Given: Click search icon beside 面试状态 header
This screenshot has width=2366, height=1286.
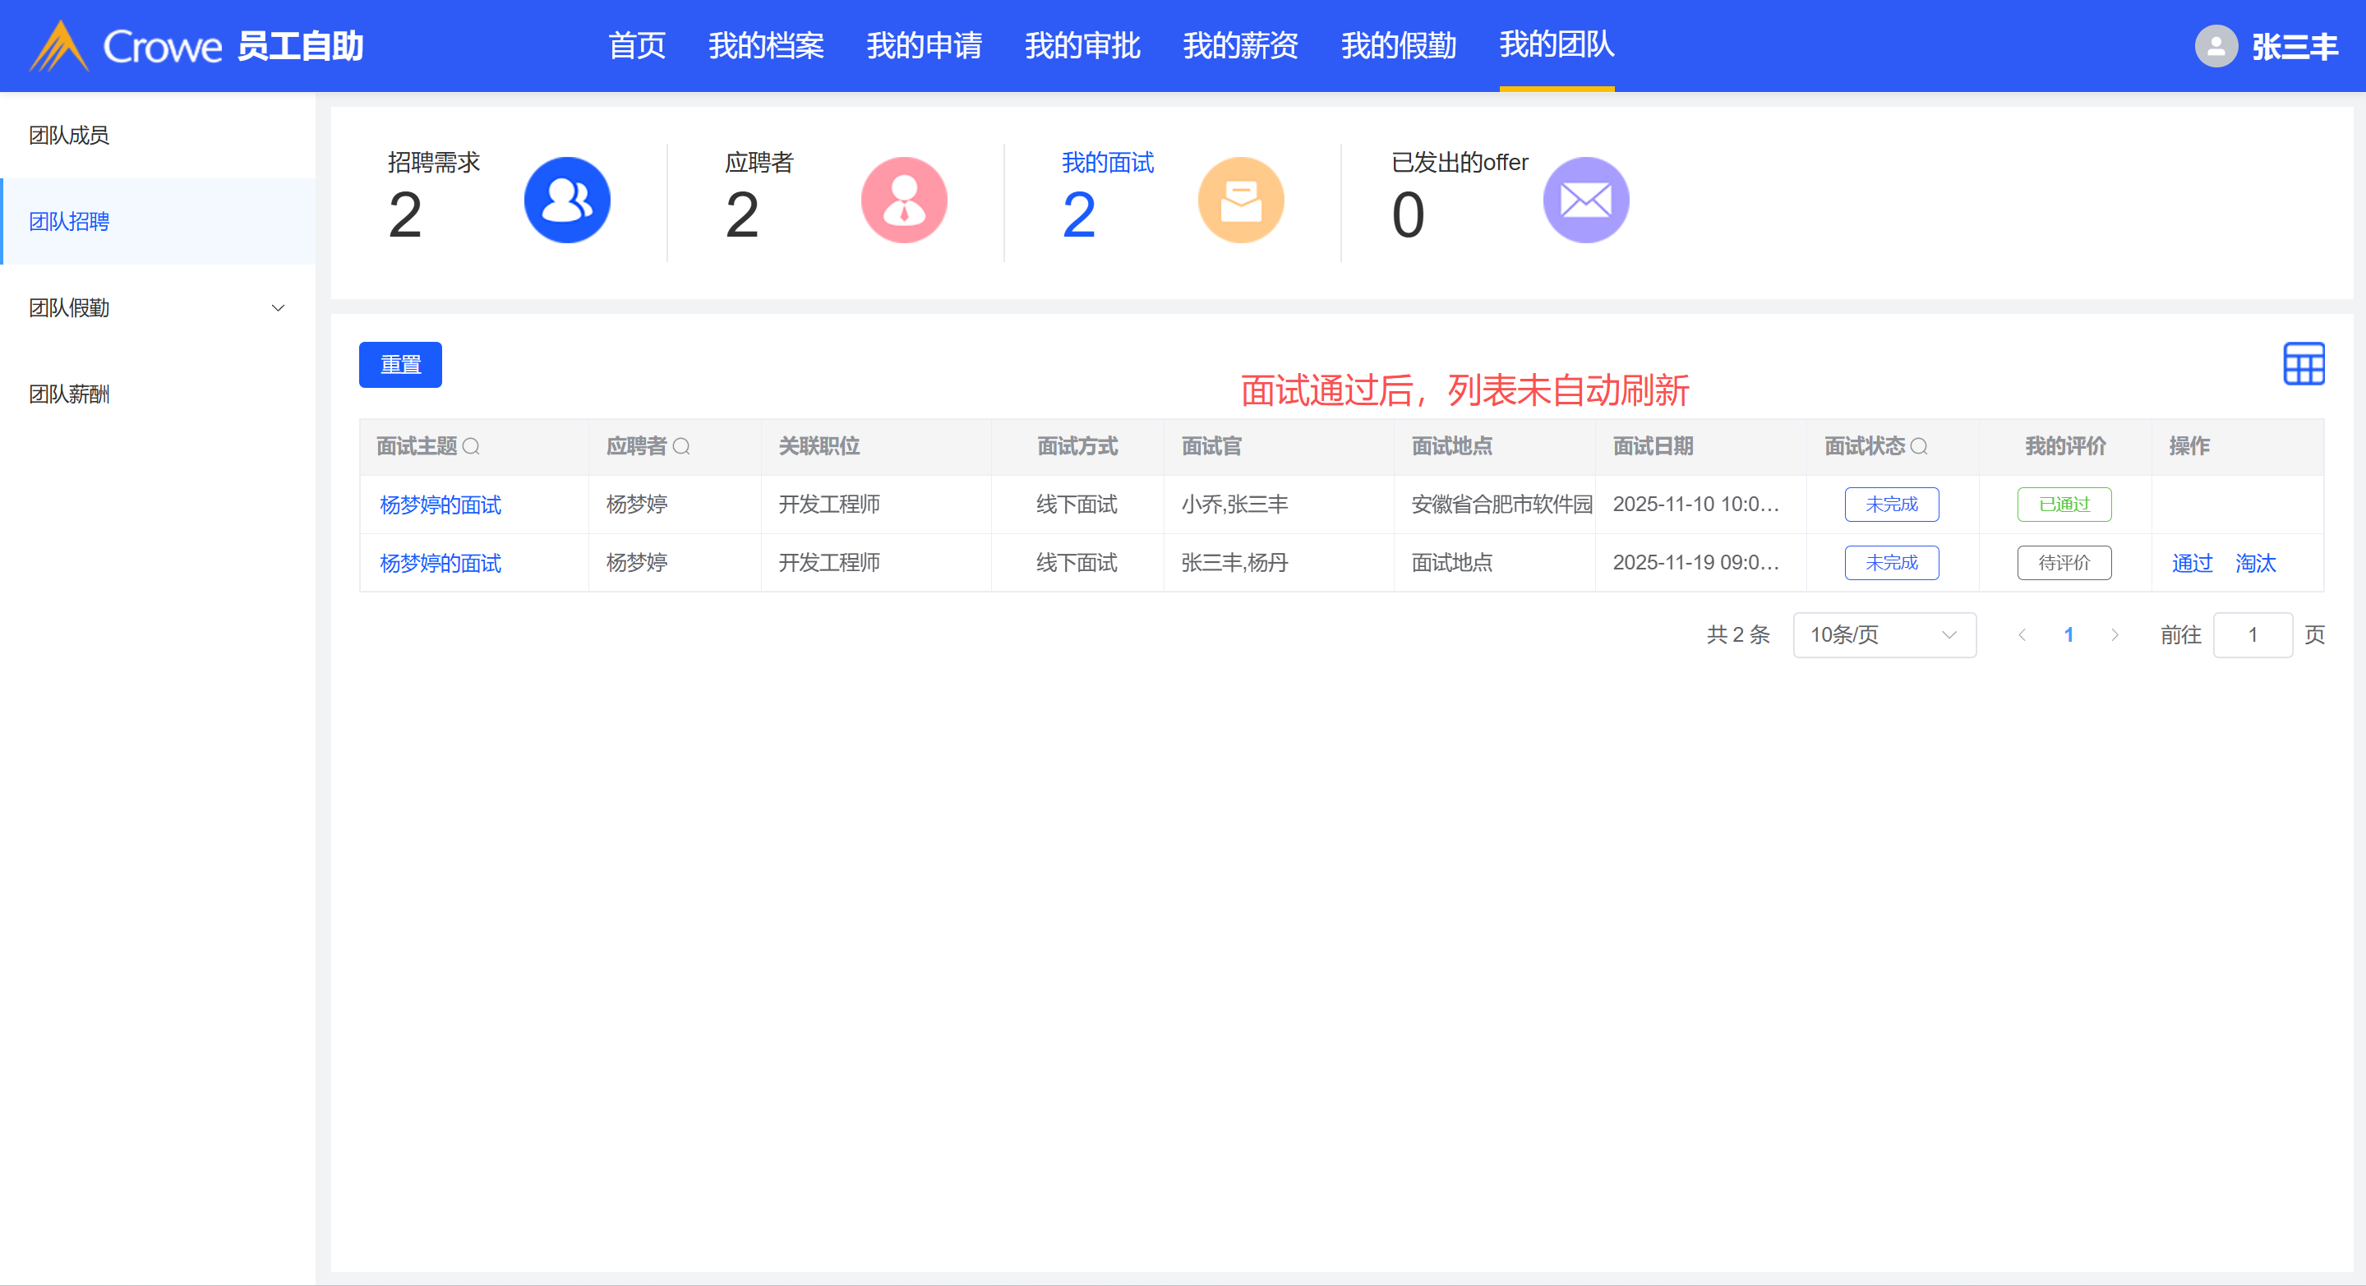Looking at the screenshot, I should [1919, 446].
